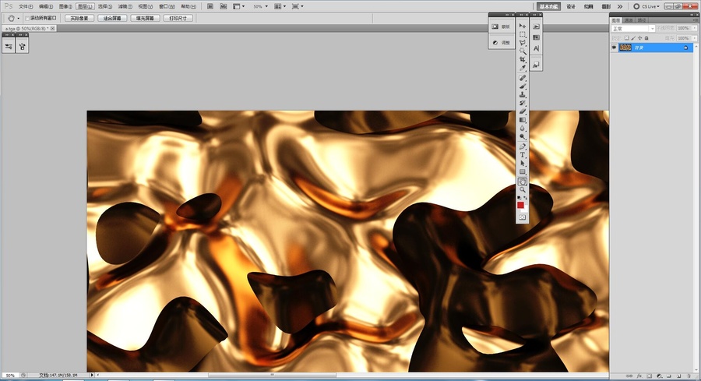Launch Bridge from application bar
The width and height of the screenshot is (701, 381).
coord(210,6)
